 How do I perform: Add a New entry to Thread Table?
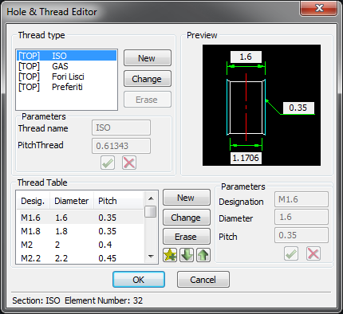coord(187,198)
